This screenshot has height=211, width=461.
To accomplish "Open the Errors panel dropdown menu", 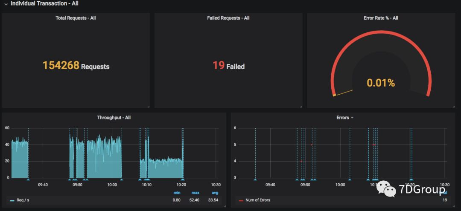I will (x=352, y=118).
